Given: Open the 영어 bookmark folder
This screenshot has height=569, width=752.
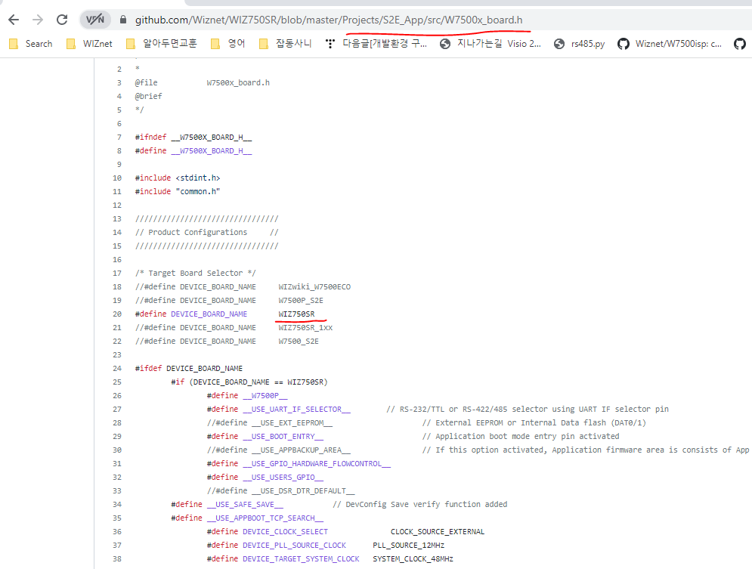Looking at the screenshot, I should (x=228, y=44).
